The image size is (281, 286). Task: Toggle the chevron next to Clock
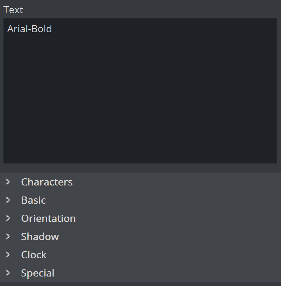(8, 255)
